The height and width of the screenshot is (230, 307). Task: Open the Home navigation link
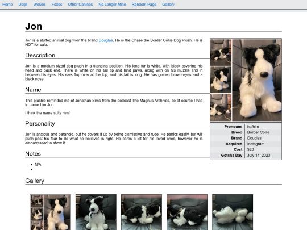[7, 5]
